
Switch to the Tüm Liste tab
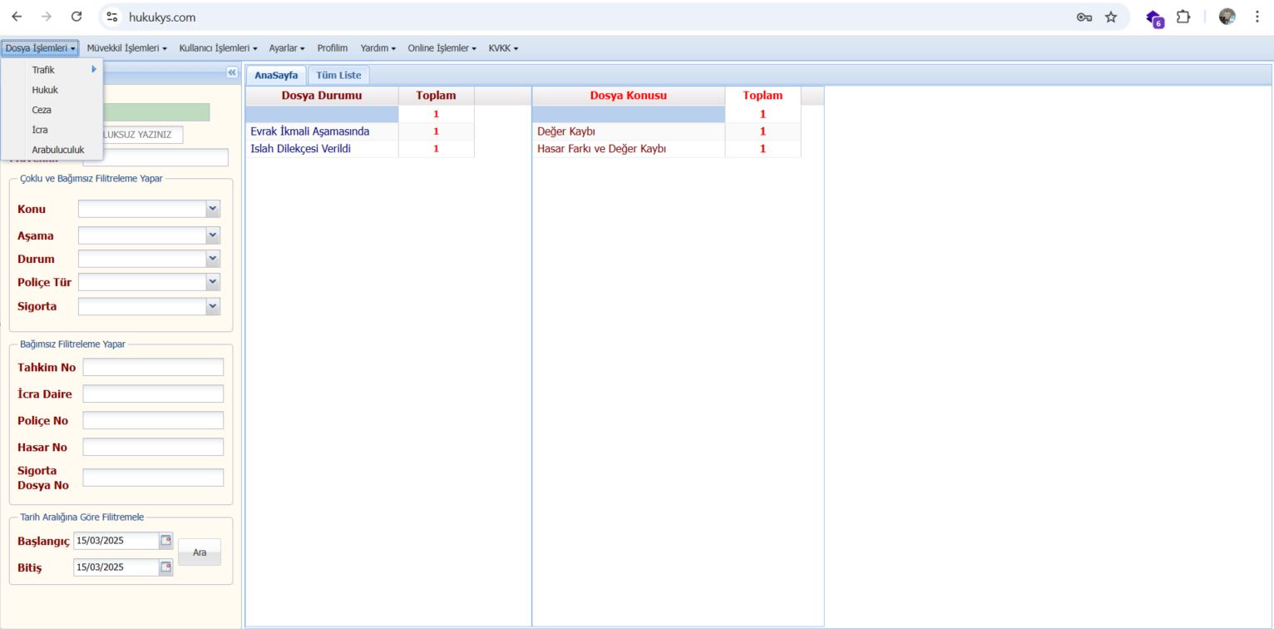(x=338, y=75)
